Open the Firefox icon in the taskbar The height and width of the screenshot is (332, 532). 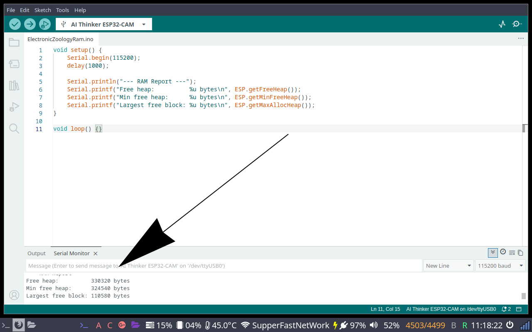(x=18, y=325)
